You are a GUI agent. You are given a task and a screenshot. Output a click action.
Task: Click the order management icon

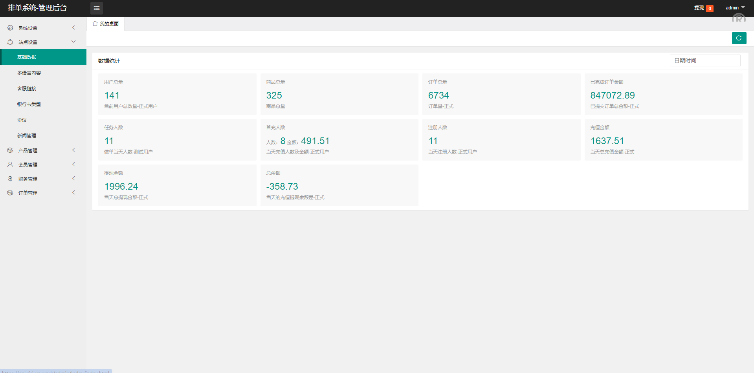(10, 193)
